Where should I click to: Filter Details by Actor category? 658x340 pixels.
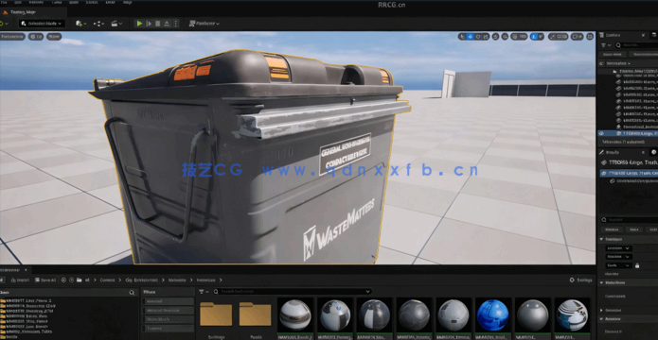pos(633,229)
